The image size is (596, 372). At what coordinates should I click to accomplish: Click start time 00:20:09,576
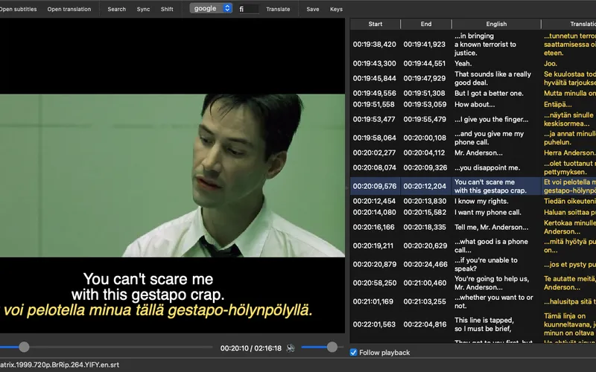[375, 187]
